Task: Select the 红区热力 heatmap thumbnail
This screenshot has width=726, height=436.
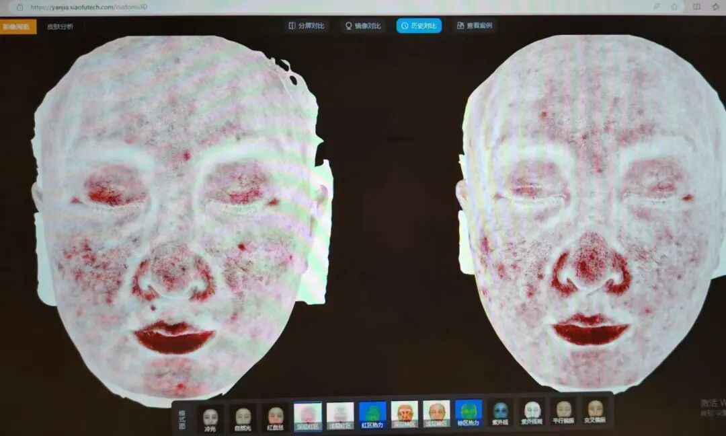Action: point(372,414)
